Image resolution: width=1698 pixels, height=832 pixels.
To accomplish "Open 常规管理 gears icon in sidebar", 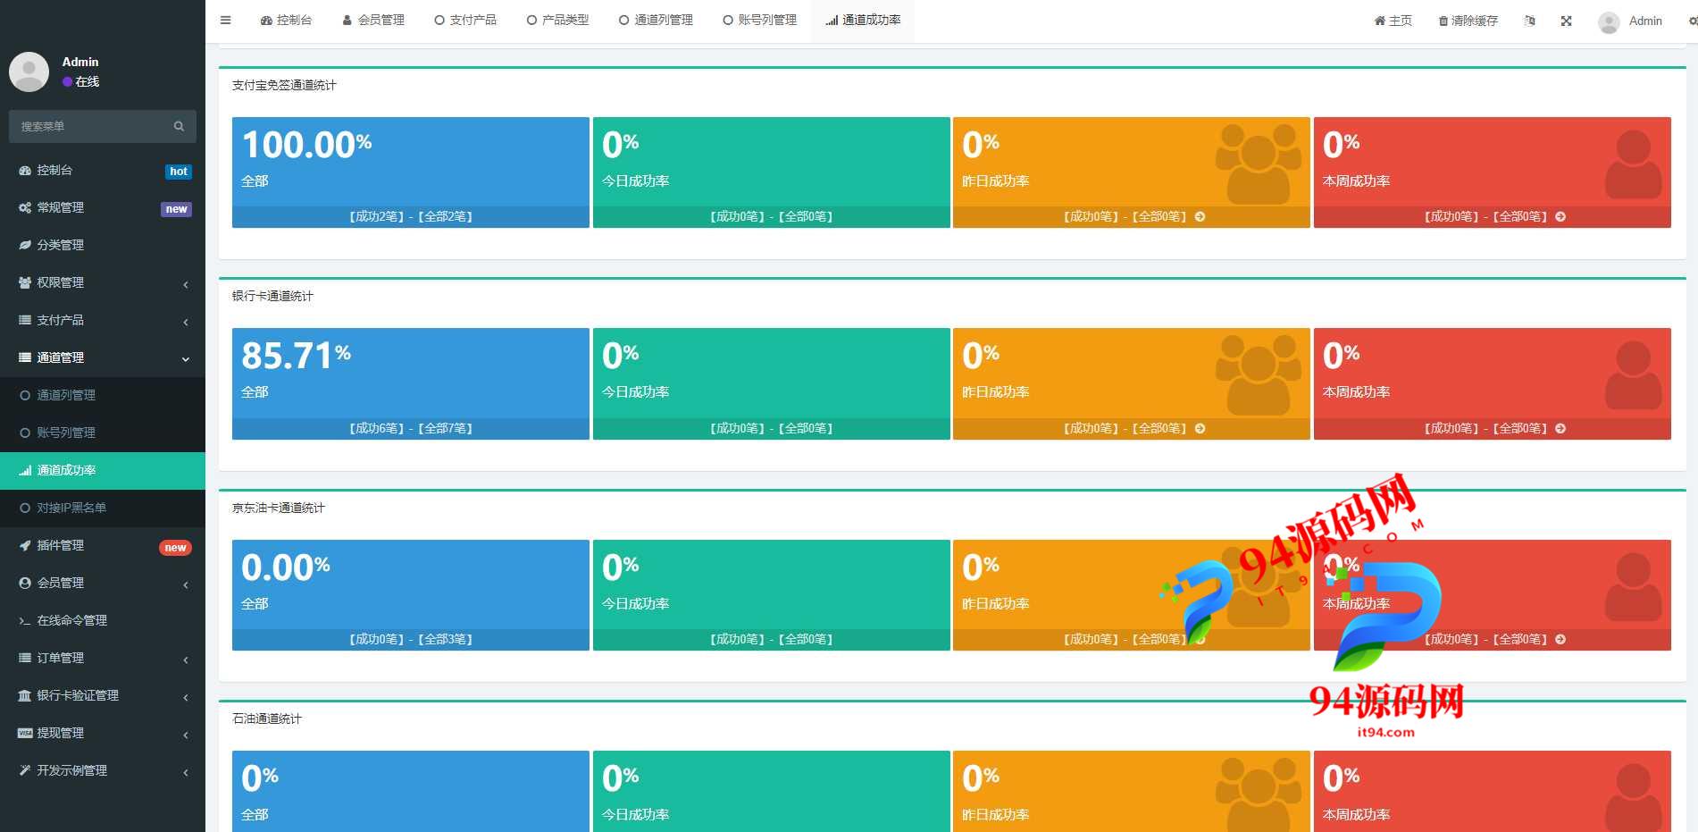I will click(x=25, y=207).
